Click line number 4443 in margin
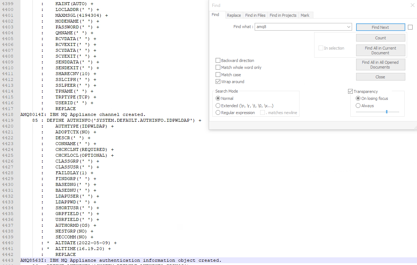This screenshot has width=417, height=265. [x=8, y=261]
